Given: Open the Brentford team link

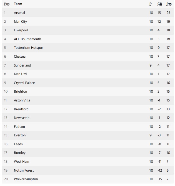Looking at the screenshot, I should click(x=21, y=109).
